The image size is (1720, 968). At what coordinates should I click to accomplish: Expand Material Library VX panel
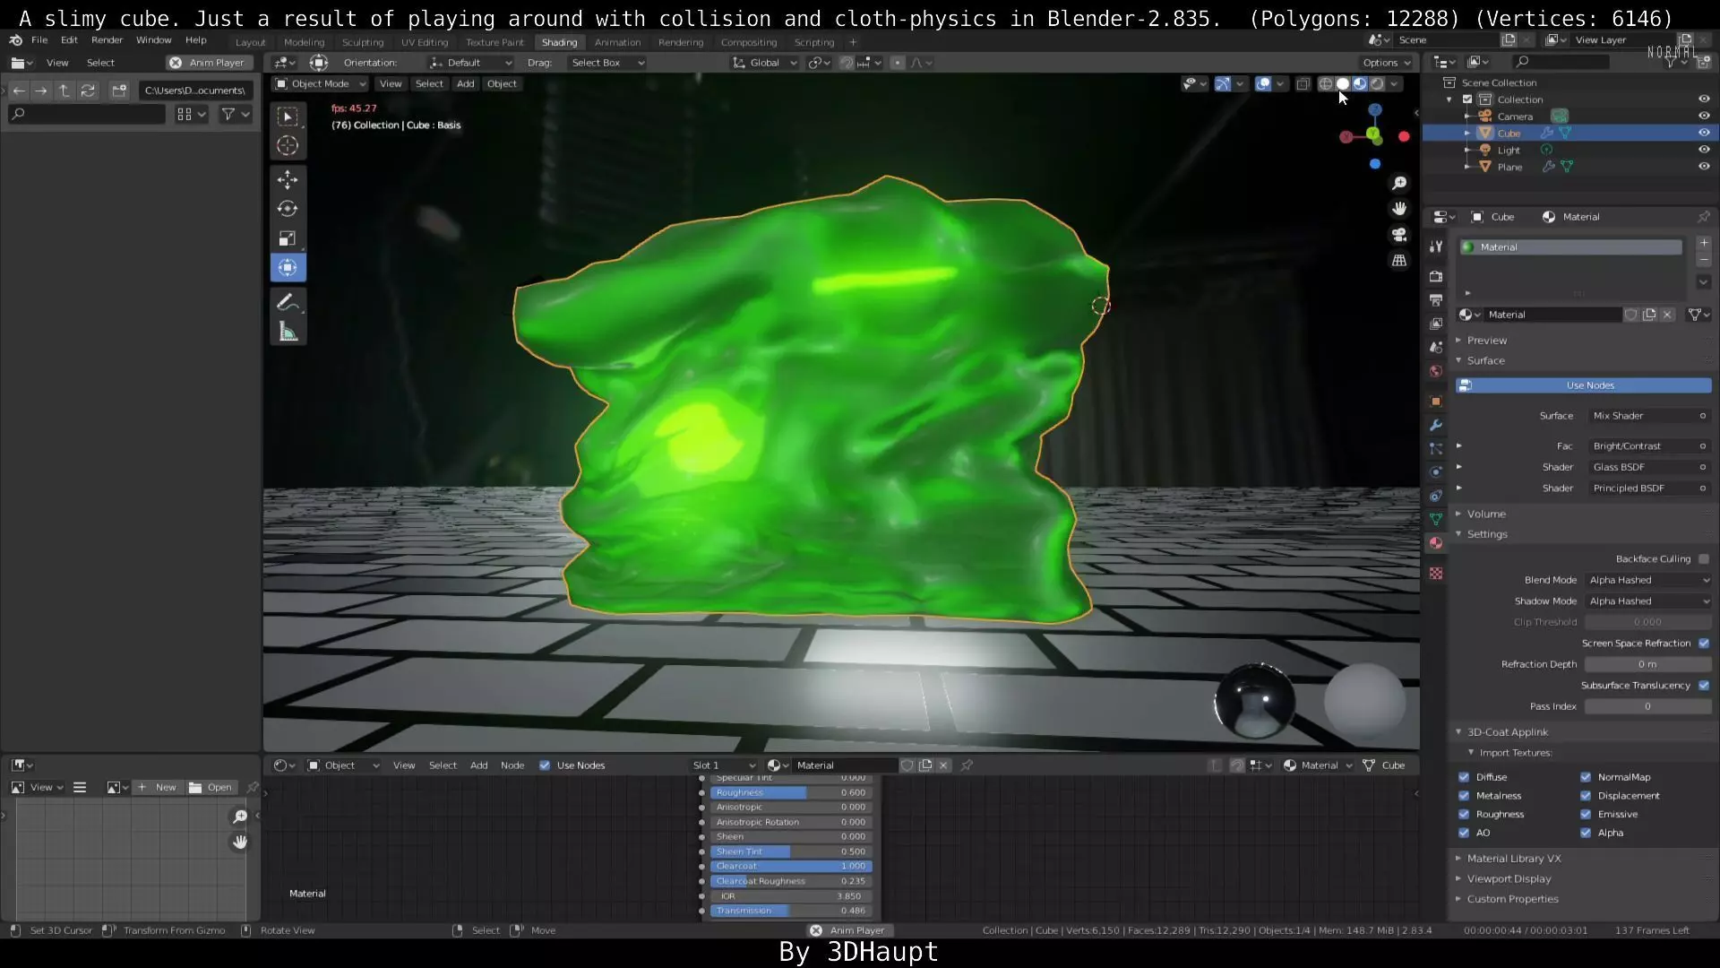pos(1514,859)
